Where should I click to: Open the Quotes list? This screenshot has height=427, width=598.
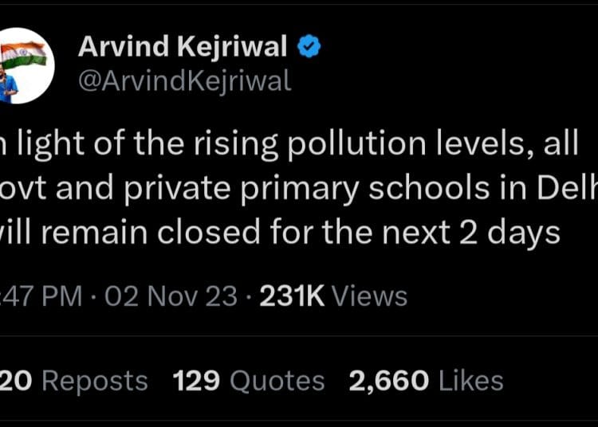(277, 381)
